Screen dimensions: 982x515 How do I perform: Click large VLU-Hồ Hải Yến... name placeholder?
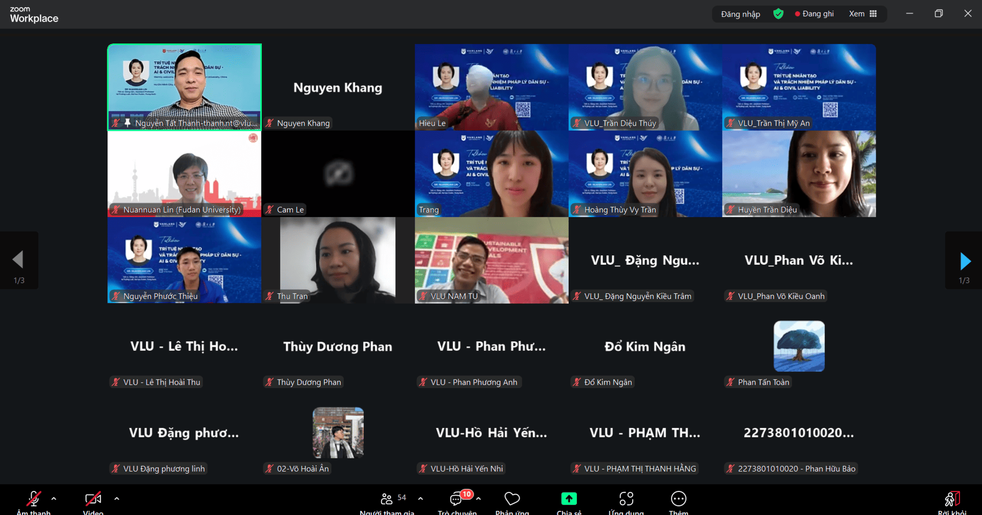click(492, 433)
